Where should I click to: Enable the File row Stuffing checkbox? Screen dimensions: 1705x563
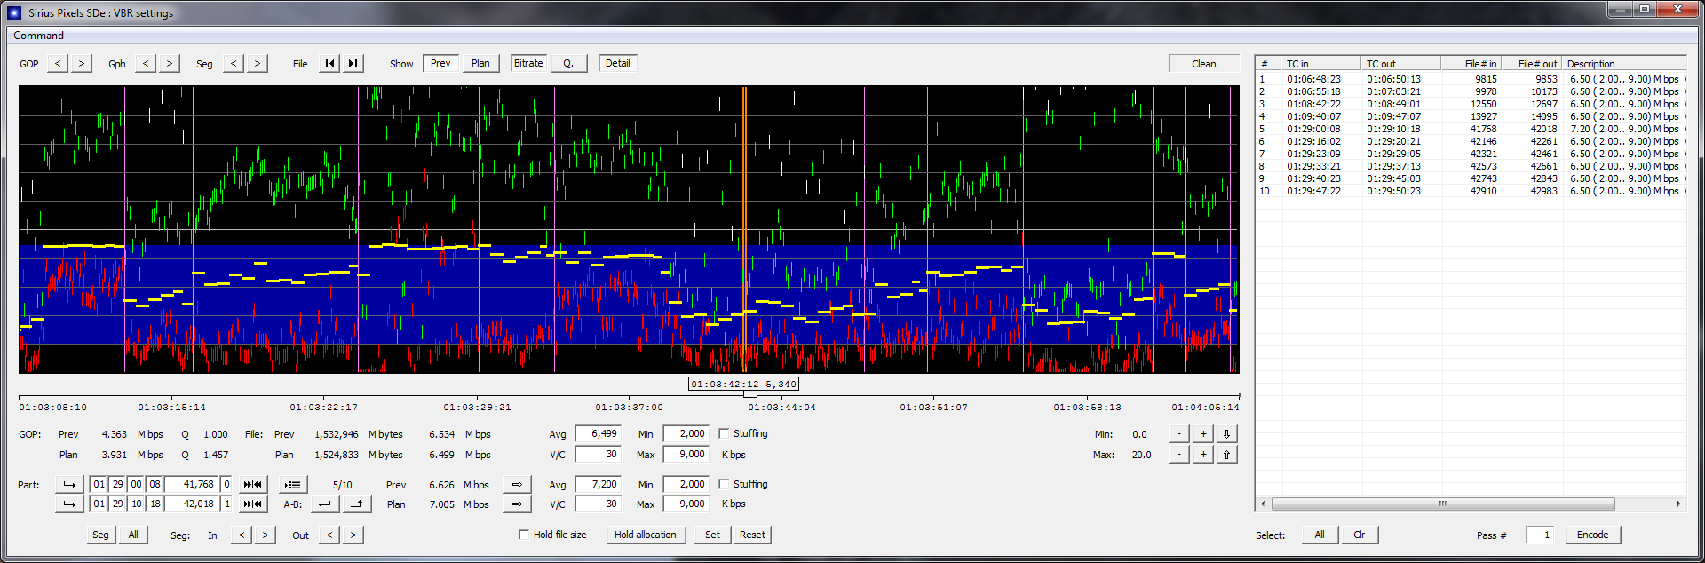click(724, 433)
